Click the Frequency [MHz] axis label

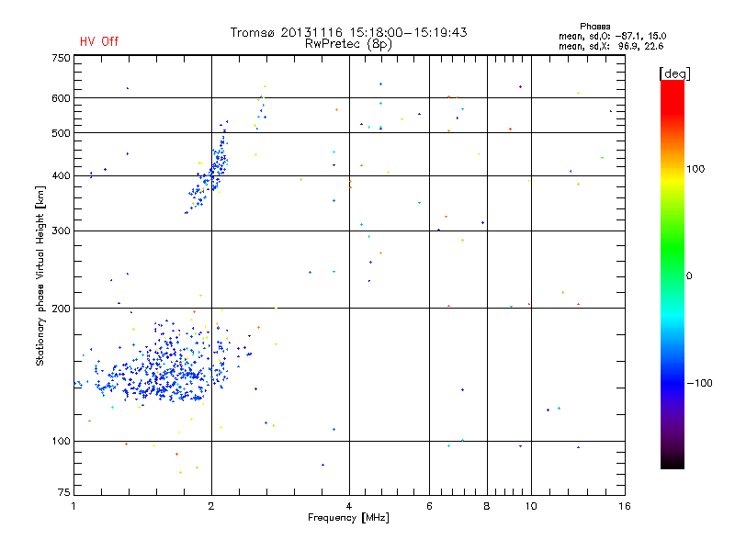(348, 519)
